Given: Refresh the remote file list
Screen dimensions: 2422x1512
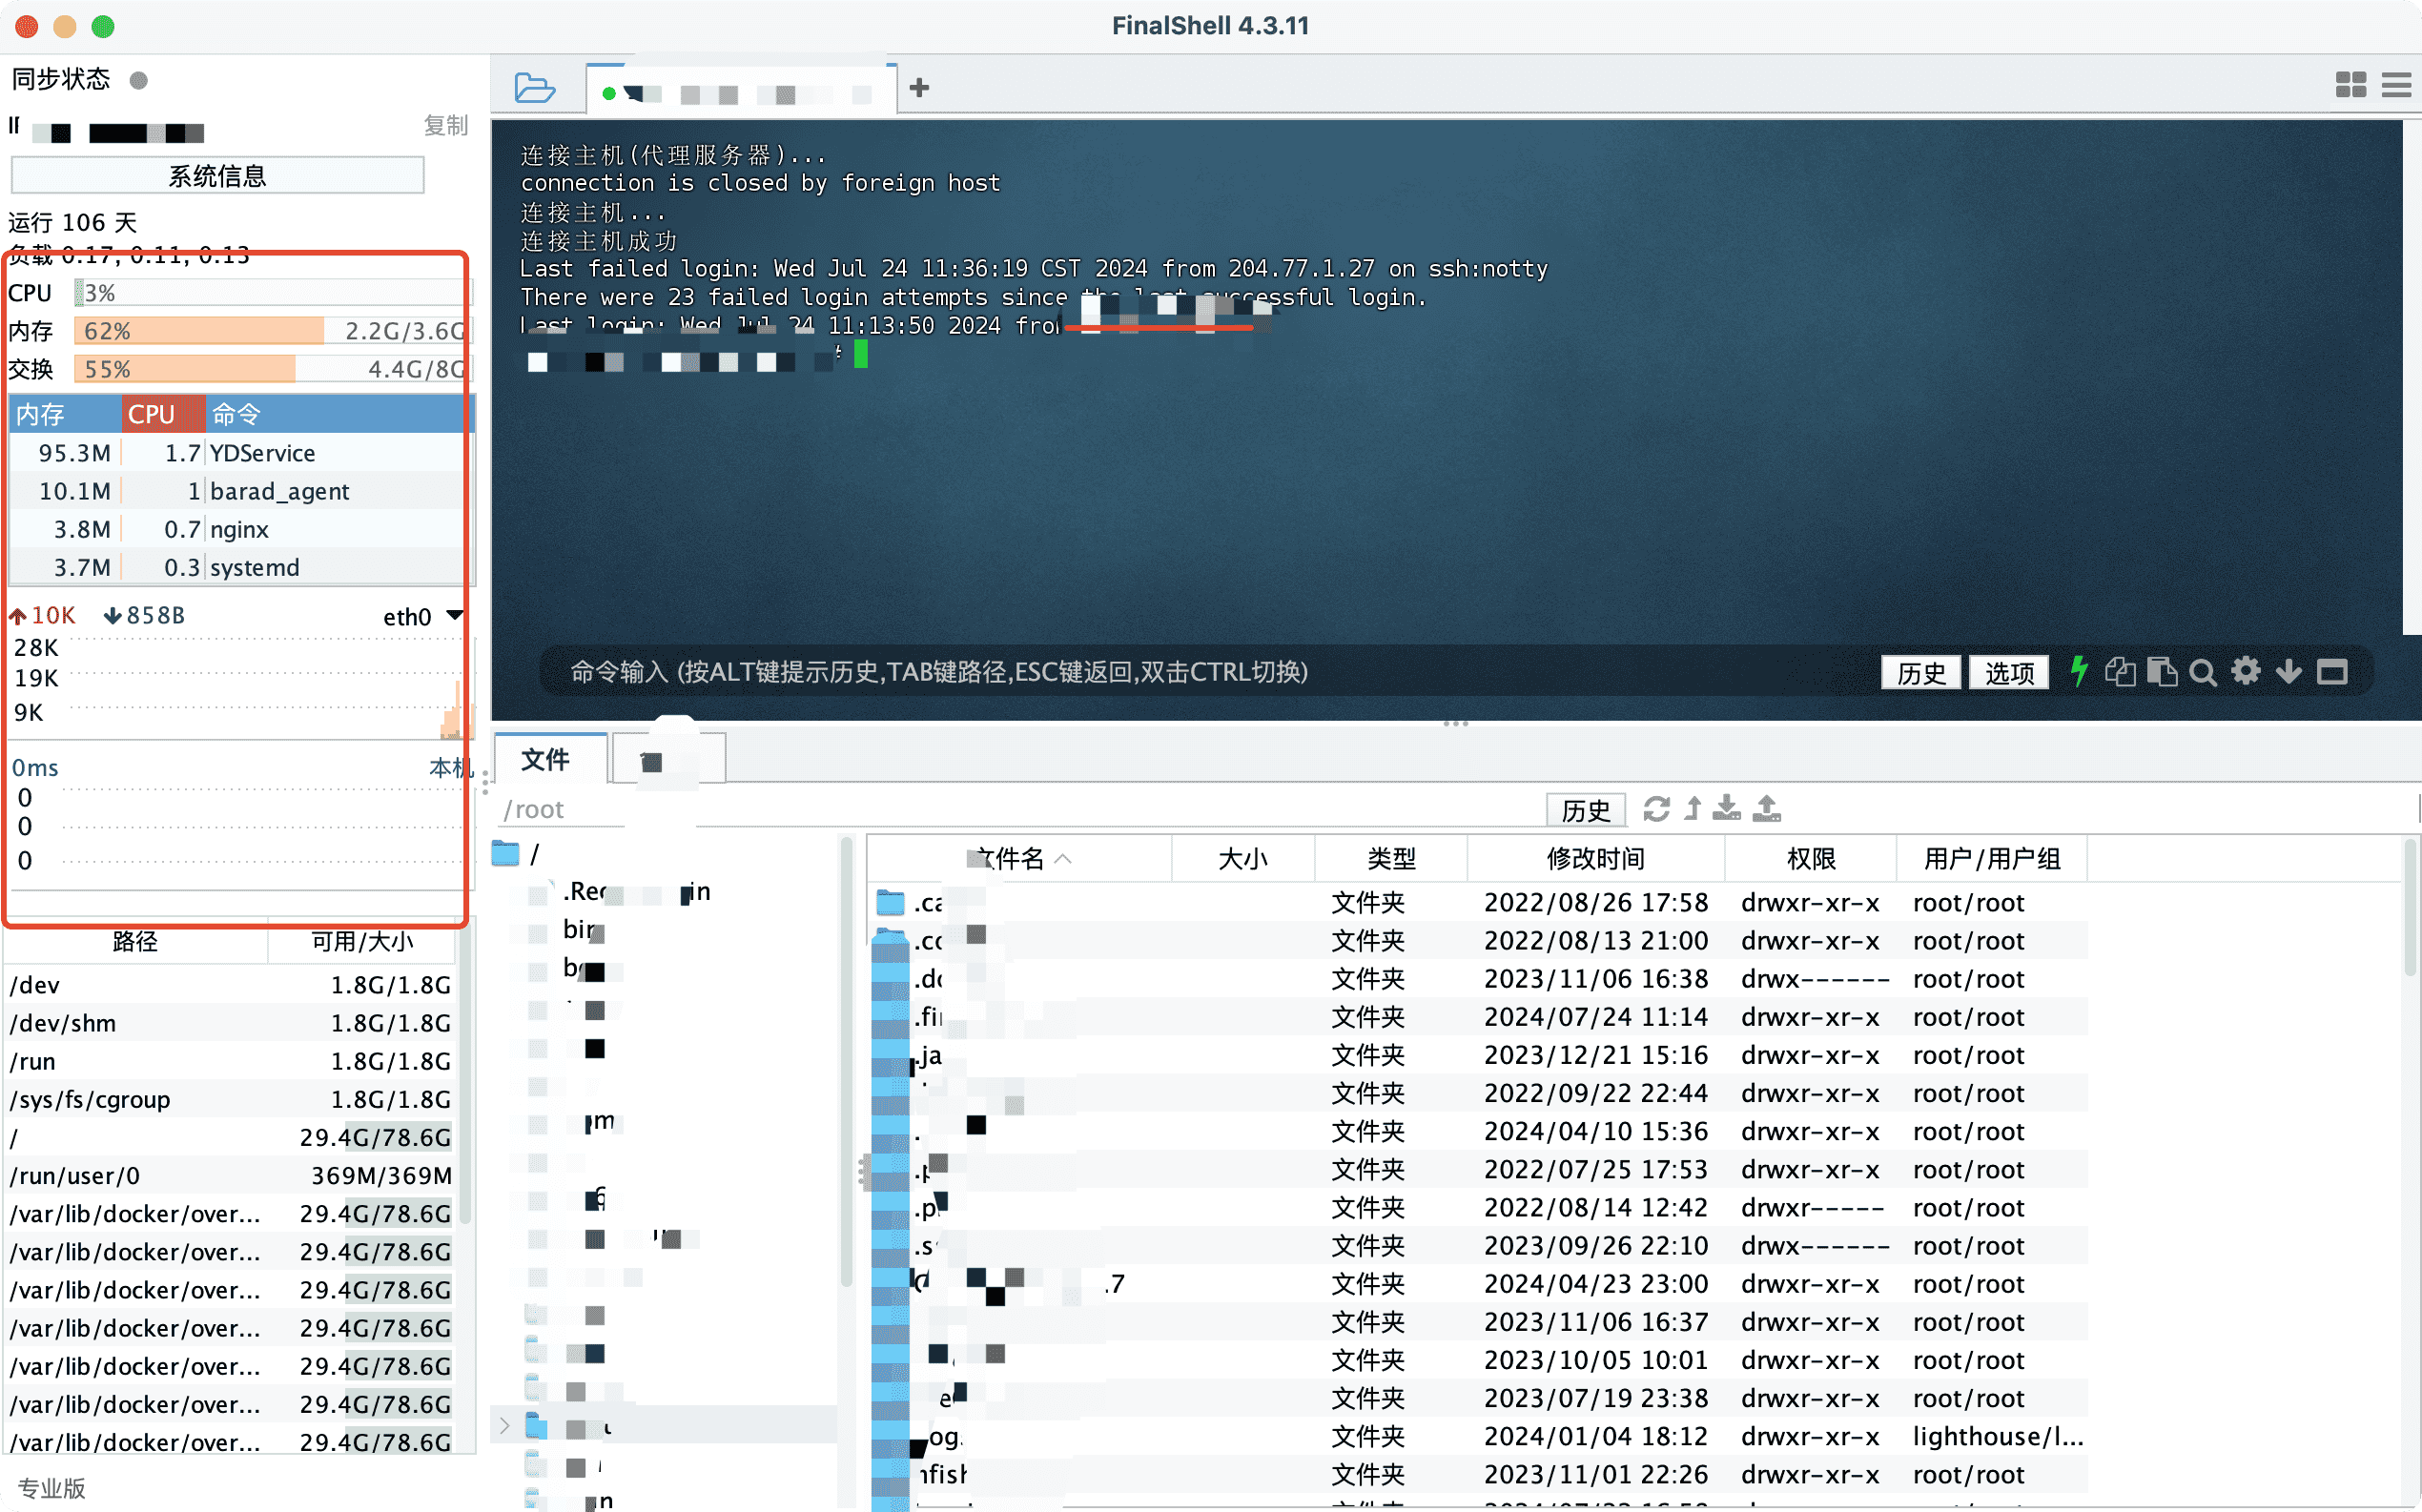Looking at the screenshot, I should tap(1656, 808).
